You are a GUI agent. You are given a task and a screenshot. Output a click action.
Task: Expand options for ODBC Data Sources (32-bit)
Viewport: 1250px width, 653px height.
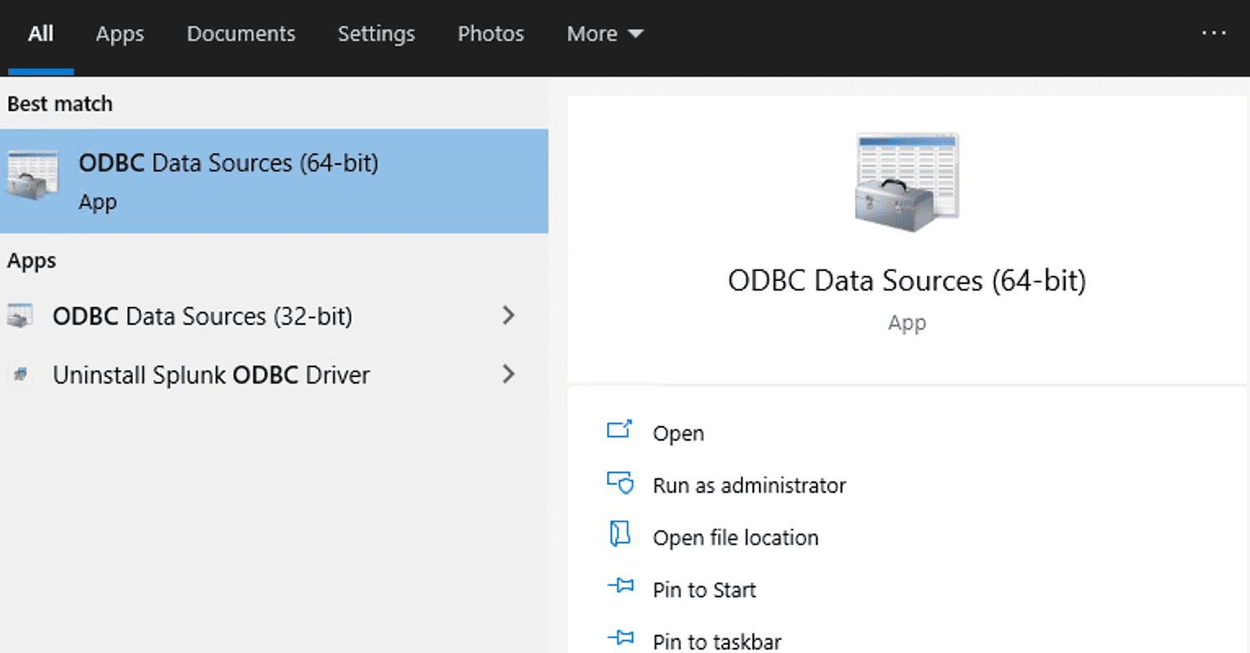tap(508, 316)
